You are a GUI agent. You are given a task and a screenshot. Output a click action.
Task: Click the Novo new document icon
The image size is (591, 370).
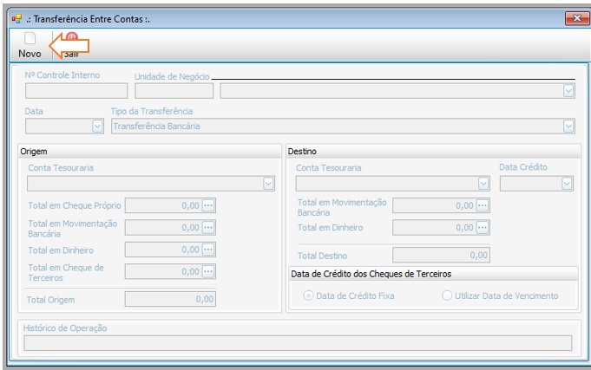click(x=30, y=38)
